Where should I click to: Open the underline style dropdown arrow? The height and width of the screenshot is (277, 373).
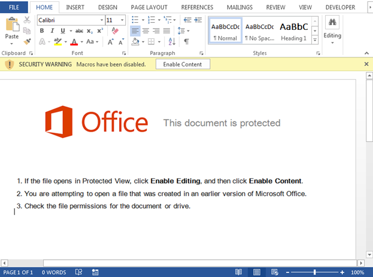tap(71, 31)
